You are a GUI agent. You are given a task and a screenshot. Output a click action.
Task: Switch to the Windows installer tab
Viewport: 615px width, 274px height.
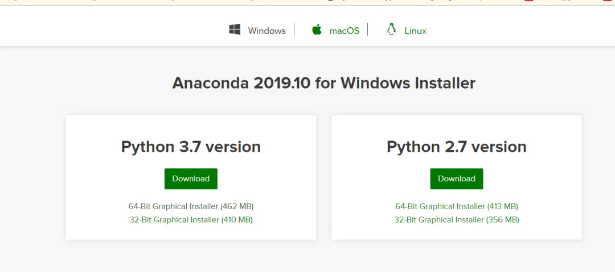pyautogui.click(x=266, y=31)
